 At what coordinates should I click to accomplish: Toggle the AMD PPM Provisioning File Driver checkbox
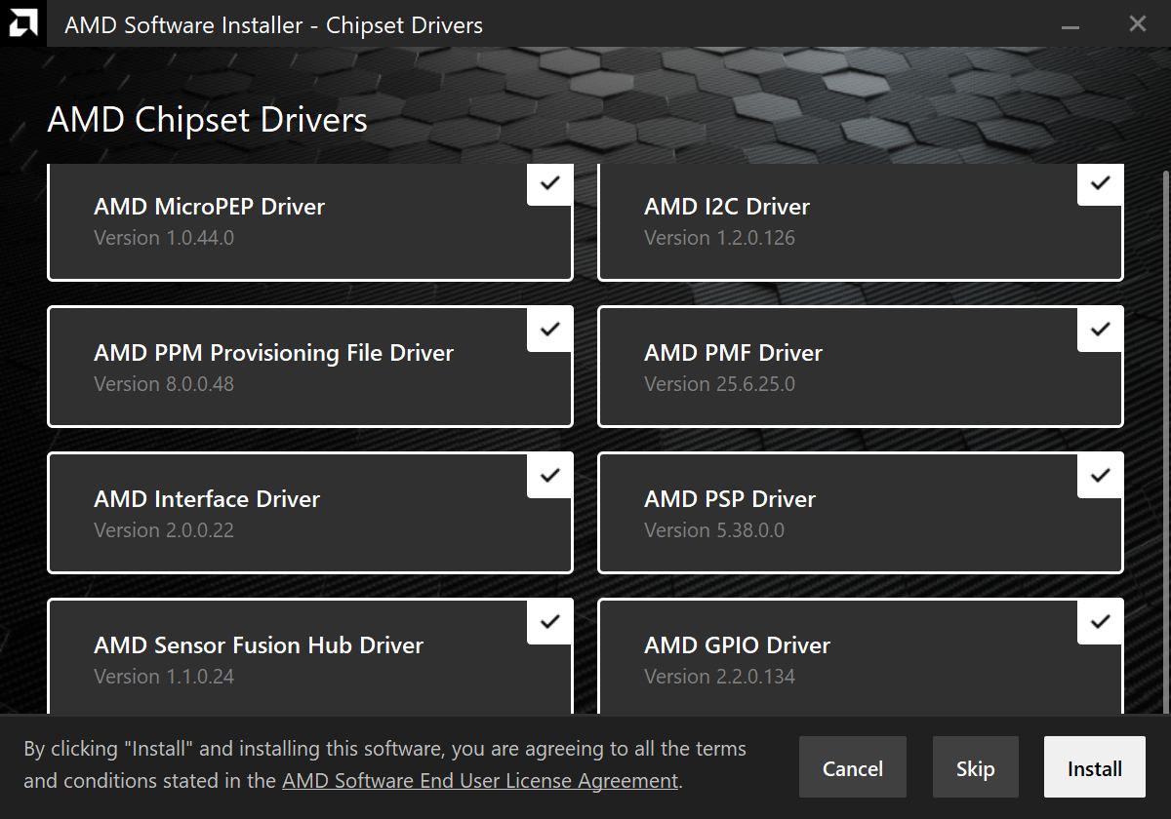(x=549, y=330)
